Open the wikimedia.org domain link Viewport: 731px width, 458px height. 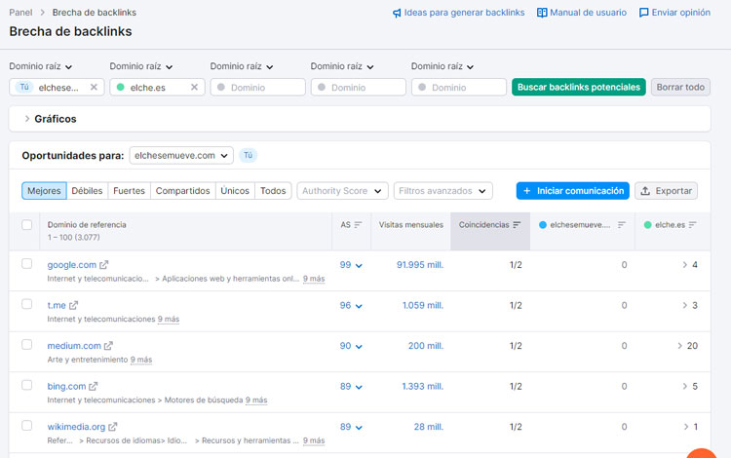coord(76,427)
